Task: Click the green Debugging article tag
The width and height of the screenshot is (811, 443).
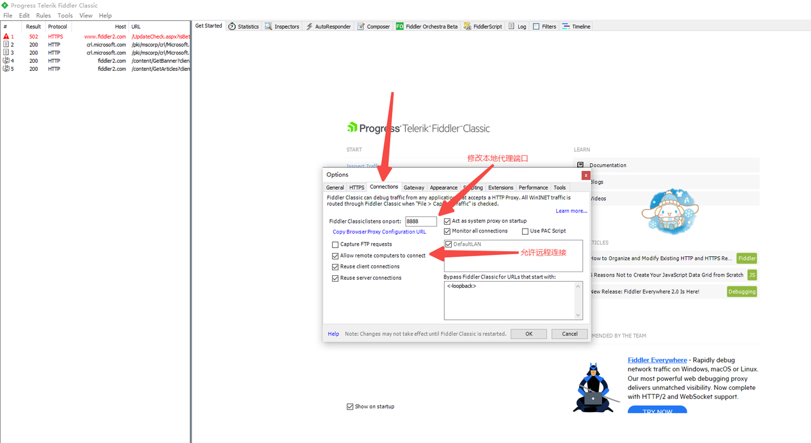Action: (x=742, y=292)
